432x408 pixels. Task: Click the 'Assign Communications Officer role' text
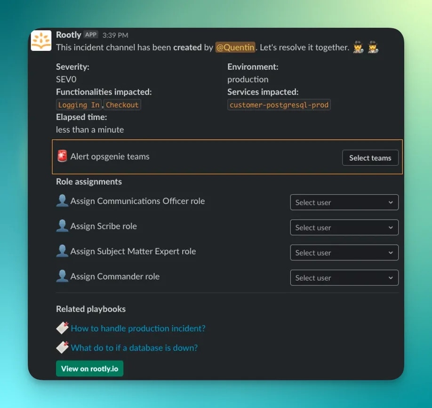tap(137, 201)
